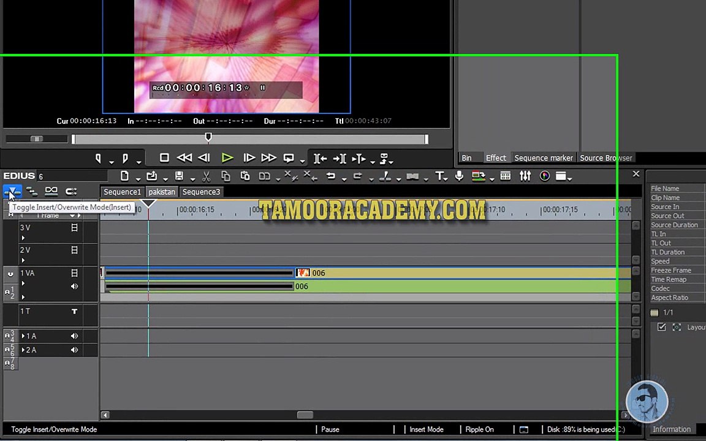Toggle group/link mode icon

[x=51, y=192]
